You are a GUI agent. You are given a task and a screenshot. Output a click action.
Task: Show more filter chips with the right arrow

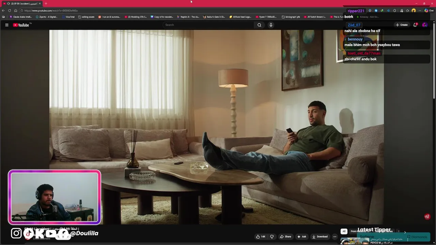(405, 232)
